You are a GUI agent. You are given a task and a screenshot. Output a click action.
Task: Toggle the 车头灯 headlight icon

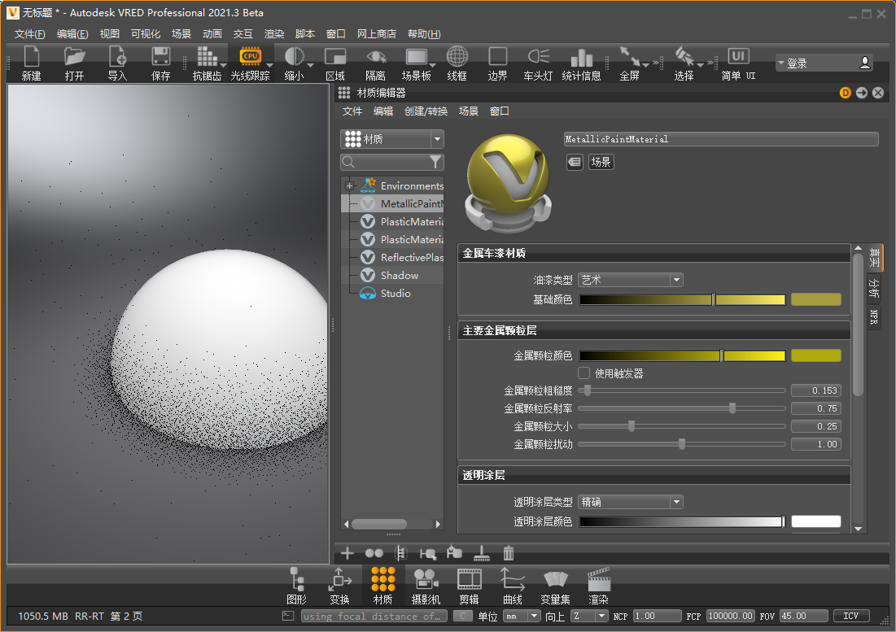537,57
